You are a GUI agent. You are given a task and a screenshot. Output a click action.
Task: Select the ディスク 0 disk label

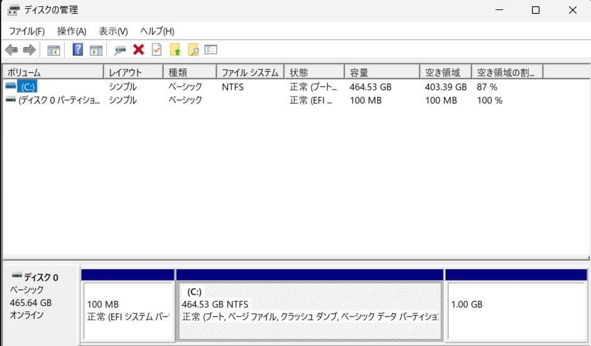[x=41, y=278]
